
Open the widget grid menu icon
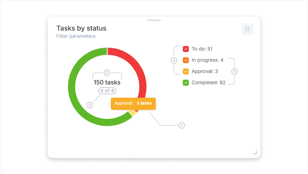247,29
